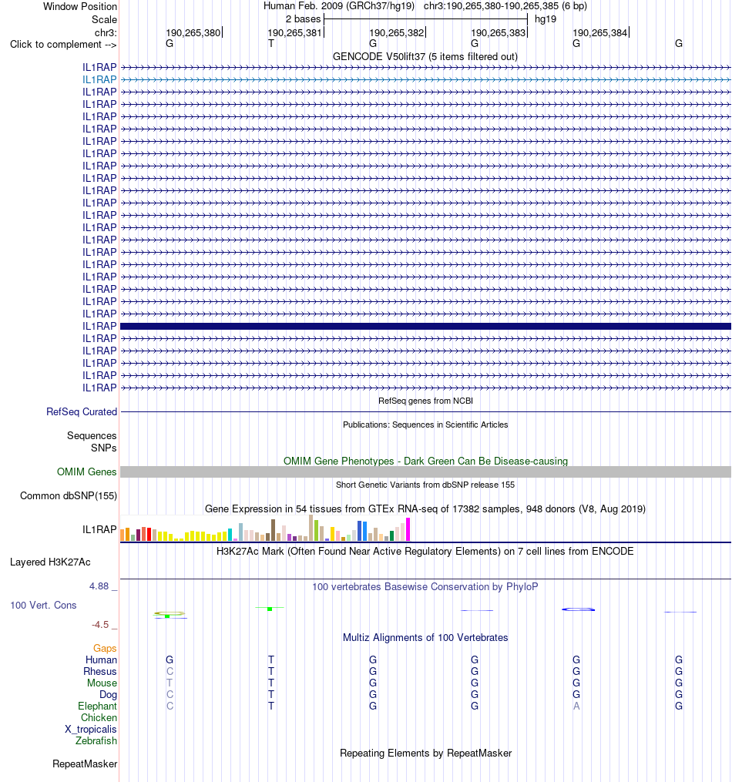Open the 'RefSeq genes from NCBI' track title

click(x=425, y=401)
